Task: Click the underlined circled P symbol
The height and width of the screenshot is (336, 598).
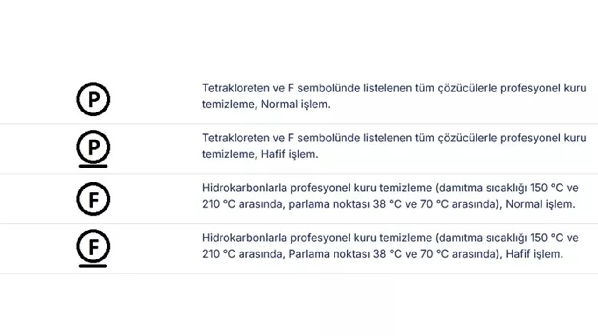Action: (x=93, y=147)
